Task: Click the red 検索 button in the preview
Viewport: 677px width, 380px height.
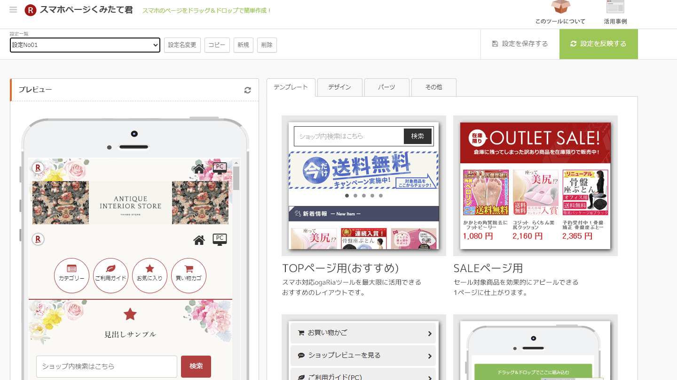Action: click(x=196, y=366)
